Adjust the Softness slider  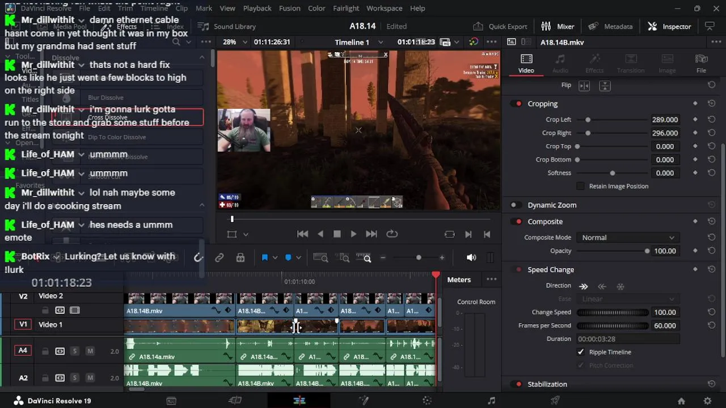[x=612, y=173]
